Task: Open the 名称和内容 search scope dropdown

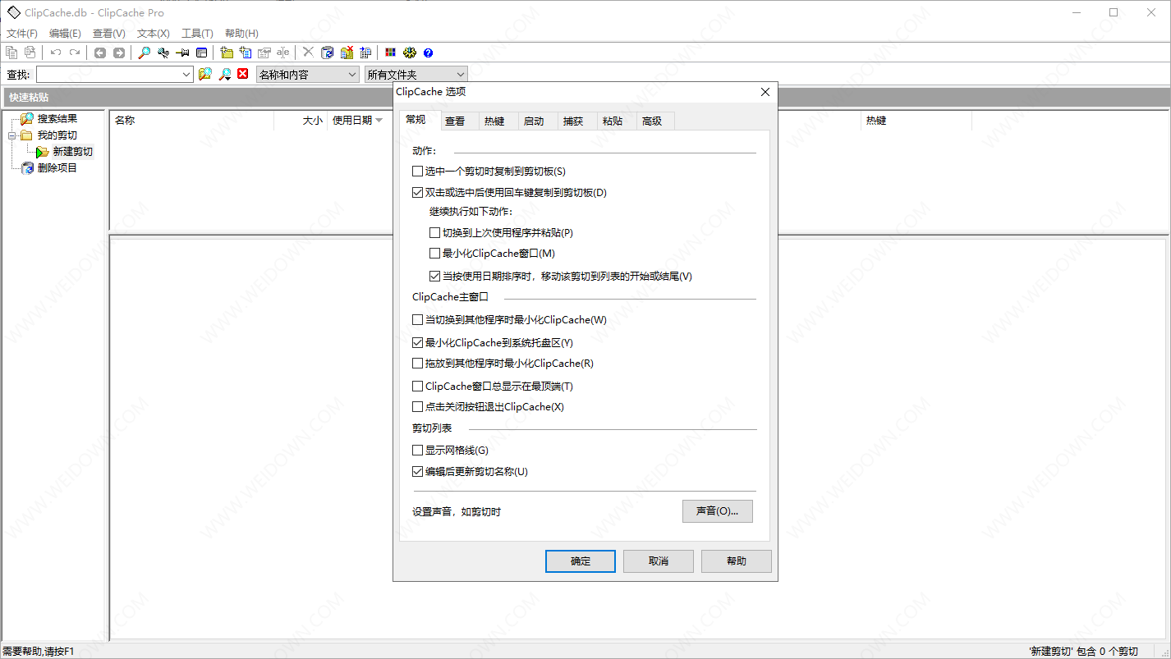Action: (x=308, y=75)
